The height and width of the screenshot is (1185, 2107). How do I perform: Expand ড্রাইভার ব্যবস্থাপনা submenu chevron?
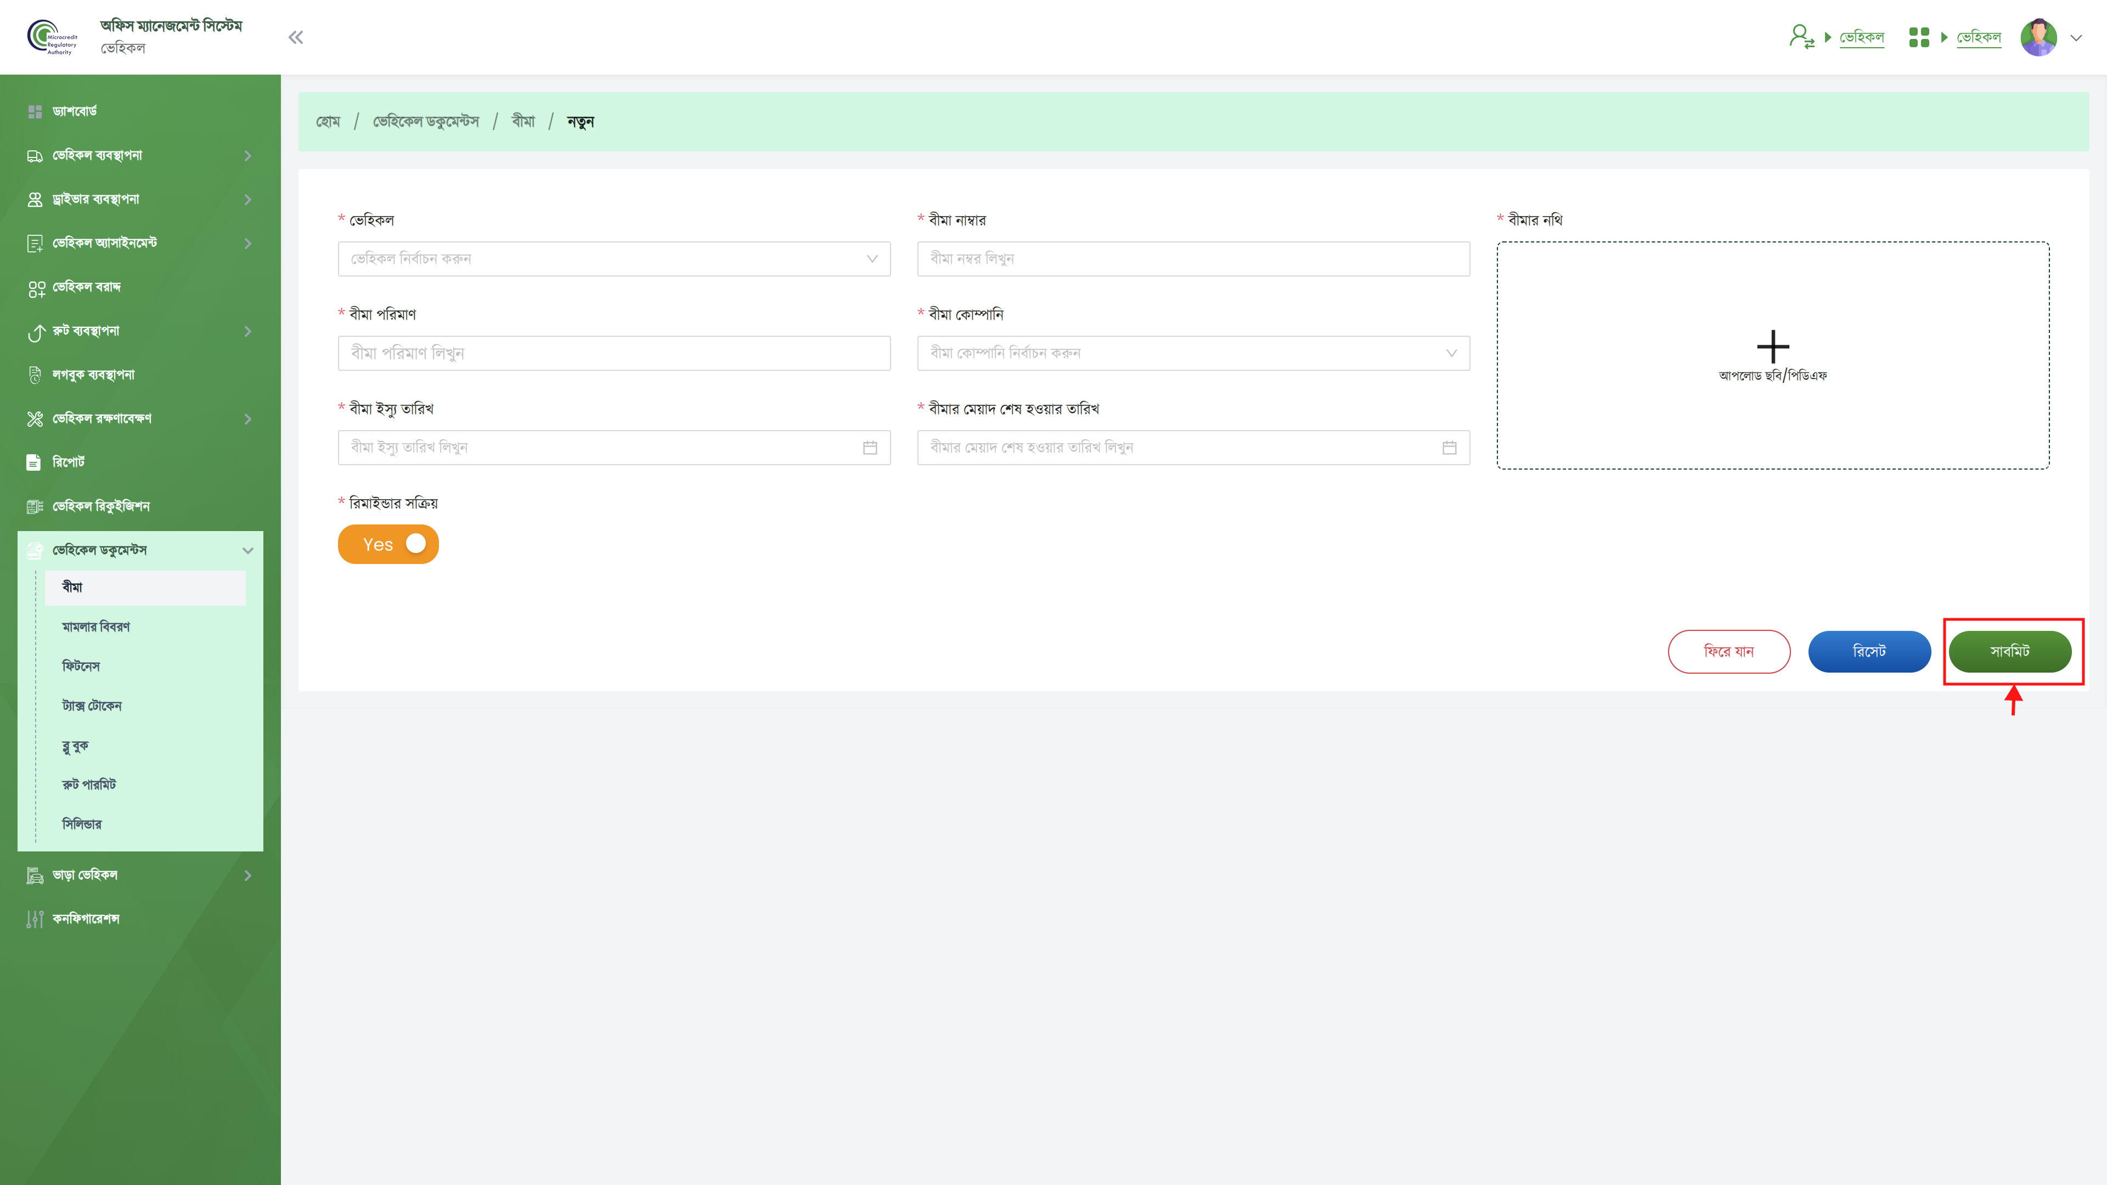click(248, 200)
